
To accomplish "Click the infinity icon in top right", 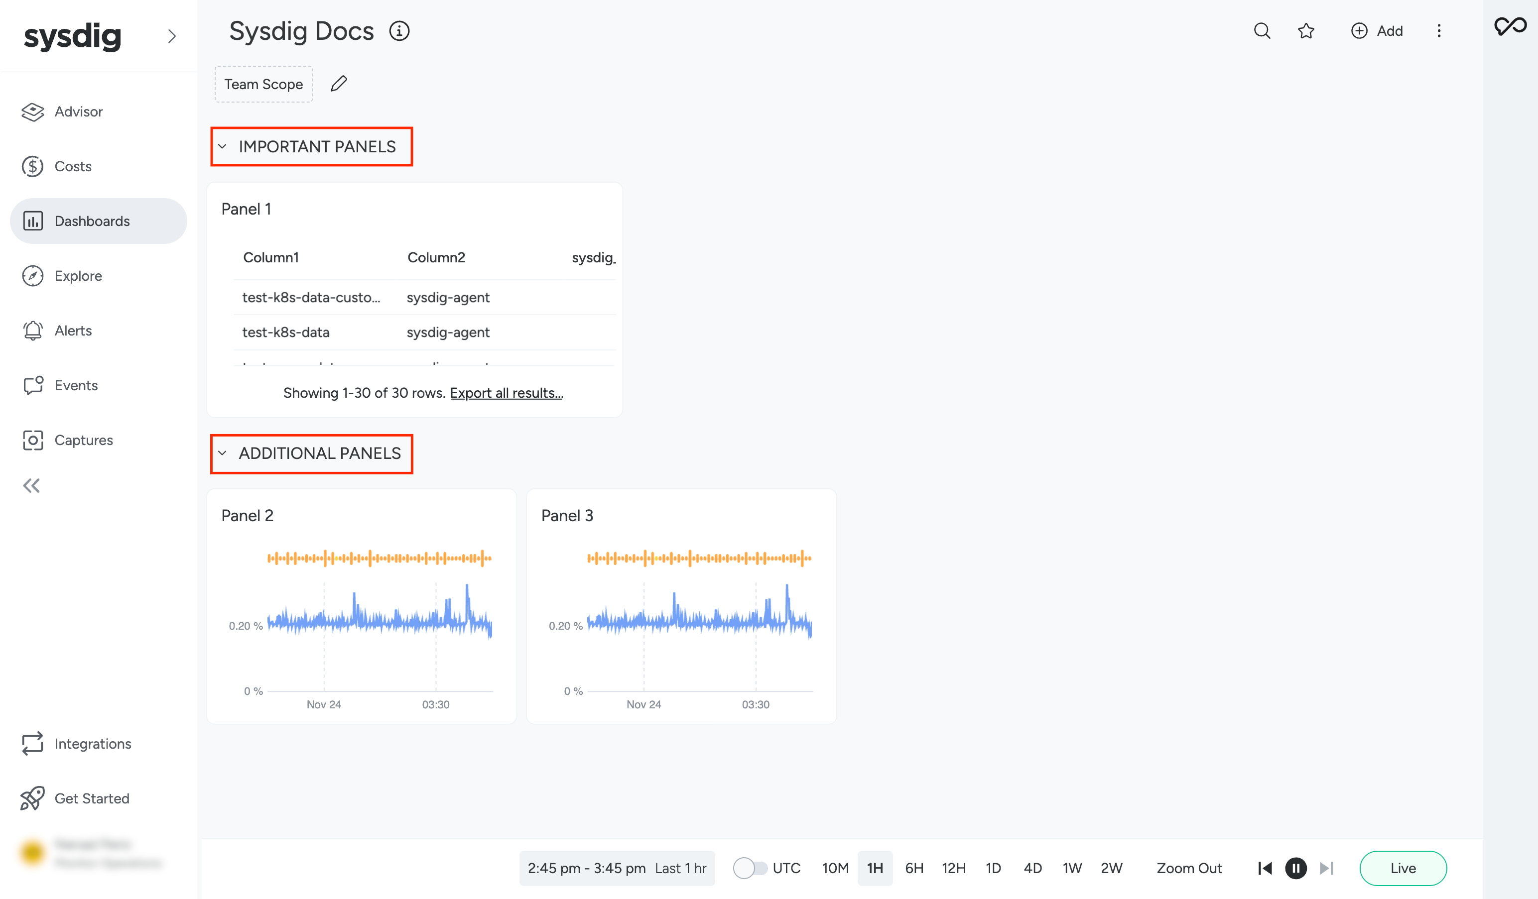I will (x=1510, y=26).
